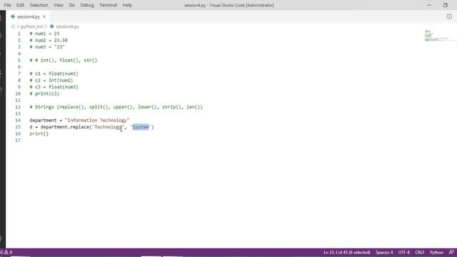Click the Python file icon on tab
The width and height of the screenshot is (457, 257).
(x=13, y=16)
